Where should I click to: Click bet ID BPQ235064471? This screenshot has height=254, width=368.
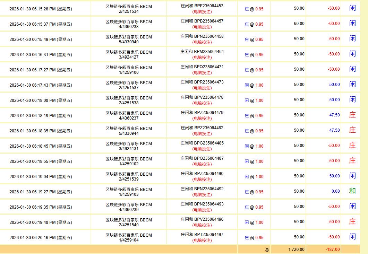coord(209,67)
